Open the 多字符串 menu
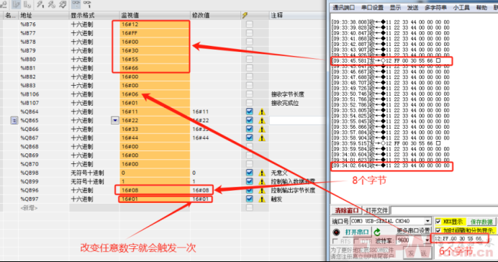 tap(436, 8)
